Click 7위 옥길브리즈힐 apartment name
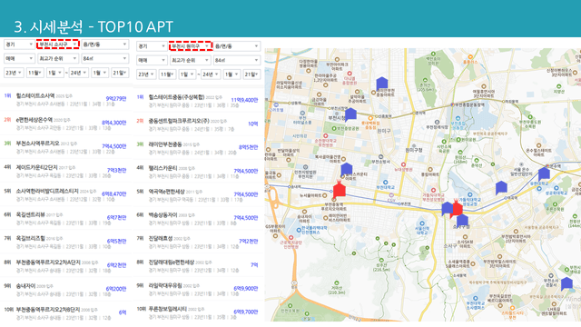581x327 pixels. 30,238
